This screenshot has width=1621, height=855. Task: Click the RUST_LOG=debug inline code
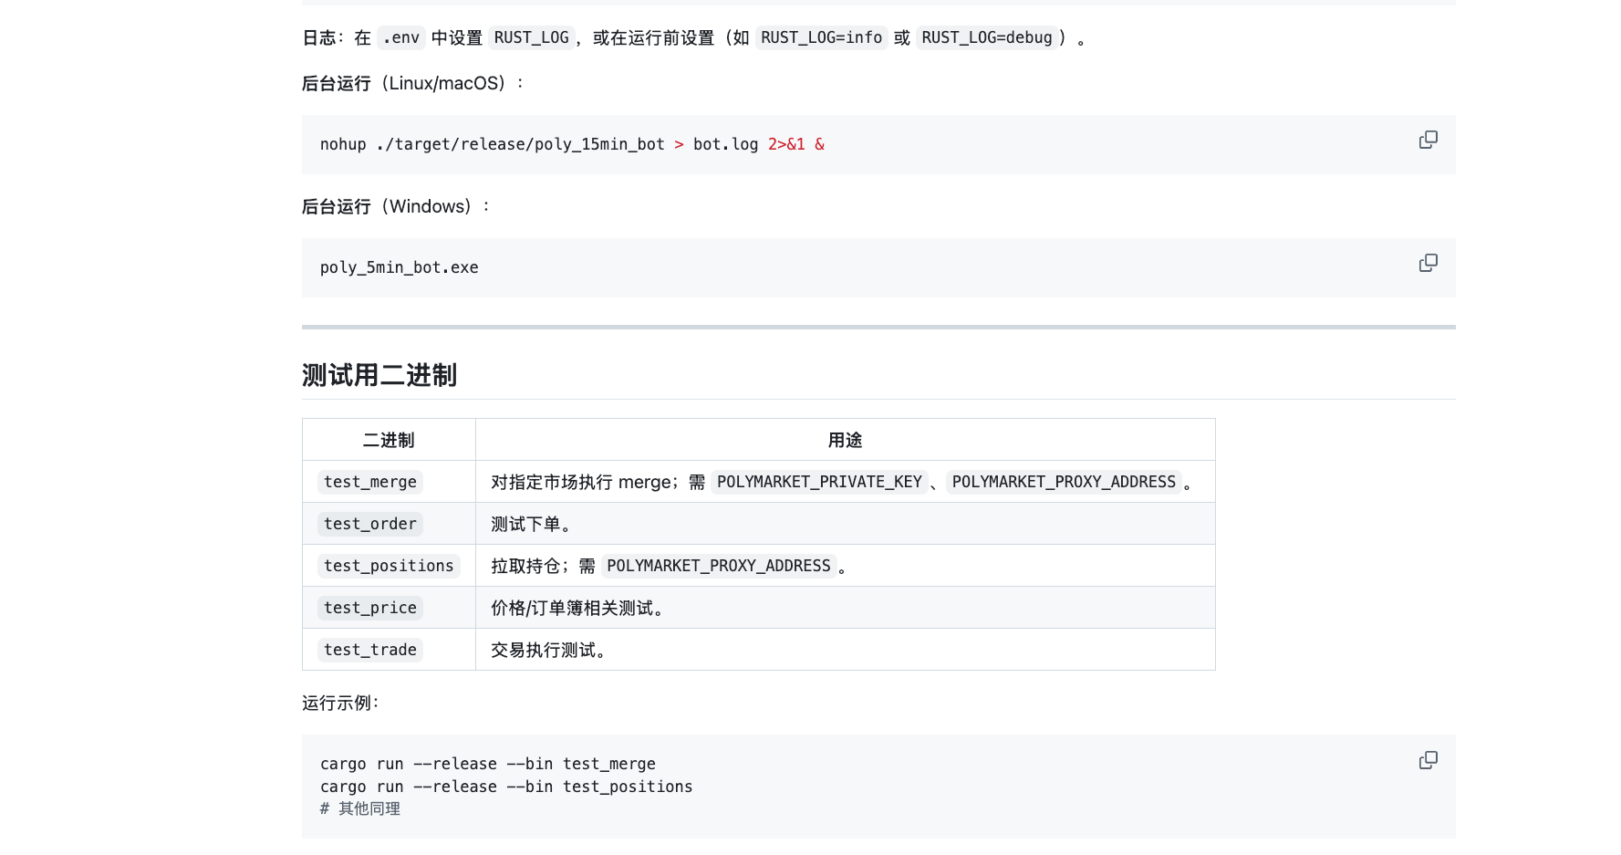(986, 37)
